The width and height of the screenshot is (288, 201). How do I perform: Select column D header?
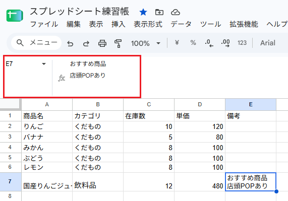(200, 104)
